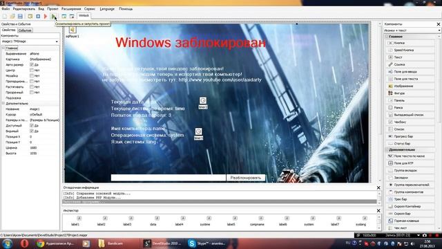
Task: Switch to the События tab
Action: [25, 30]
